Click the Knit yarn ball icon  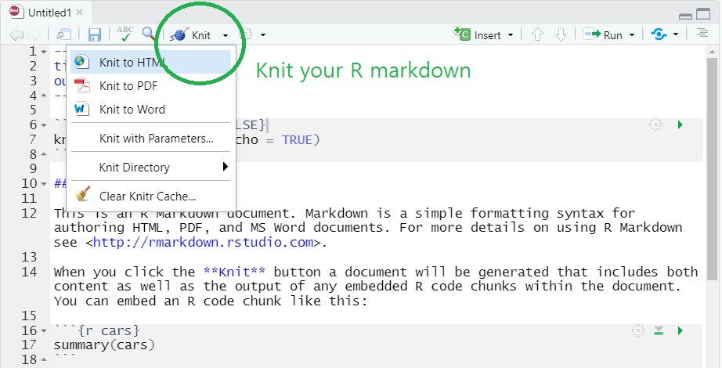pyautogui.click(x=179, y=35)
